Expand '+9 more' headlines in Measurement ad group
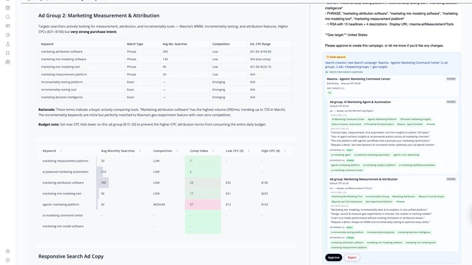The height and width of the screenshot is (265, 472). click(x=400, y=201)
